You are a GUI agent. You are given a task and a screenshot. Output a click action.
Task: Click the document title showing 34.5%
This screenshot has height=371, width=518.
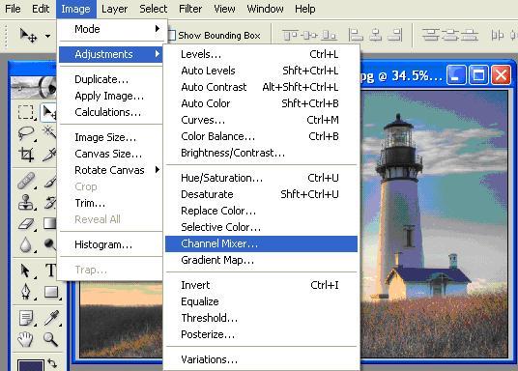tap(401, 75)
